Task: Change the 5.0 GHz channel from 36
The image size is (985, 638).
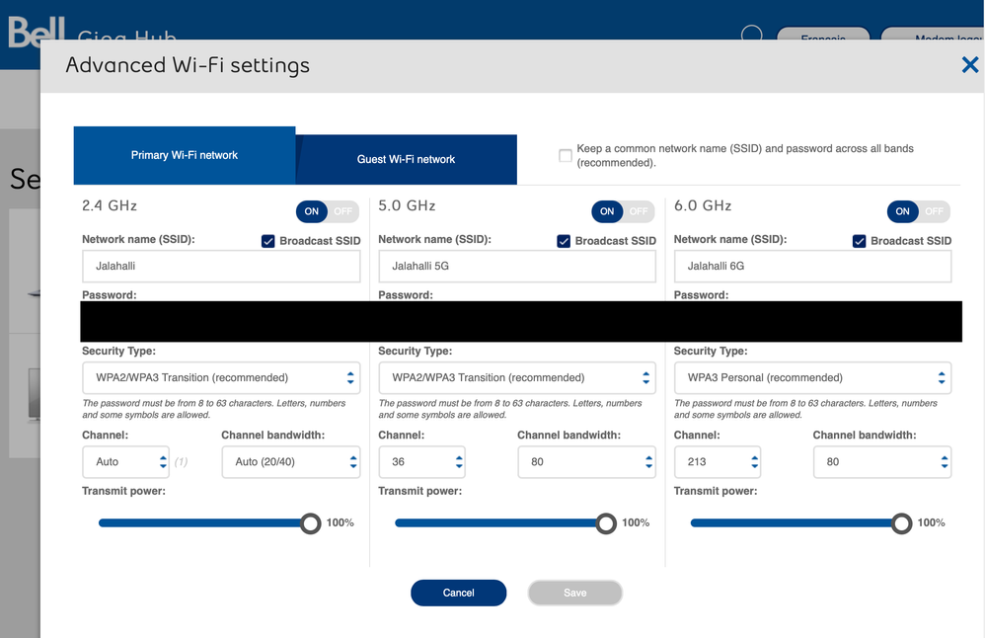Action: 421,461
